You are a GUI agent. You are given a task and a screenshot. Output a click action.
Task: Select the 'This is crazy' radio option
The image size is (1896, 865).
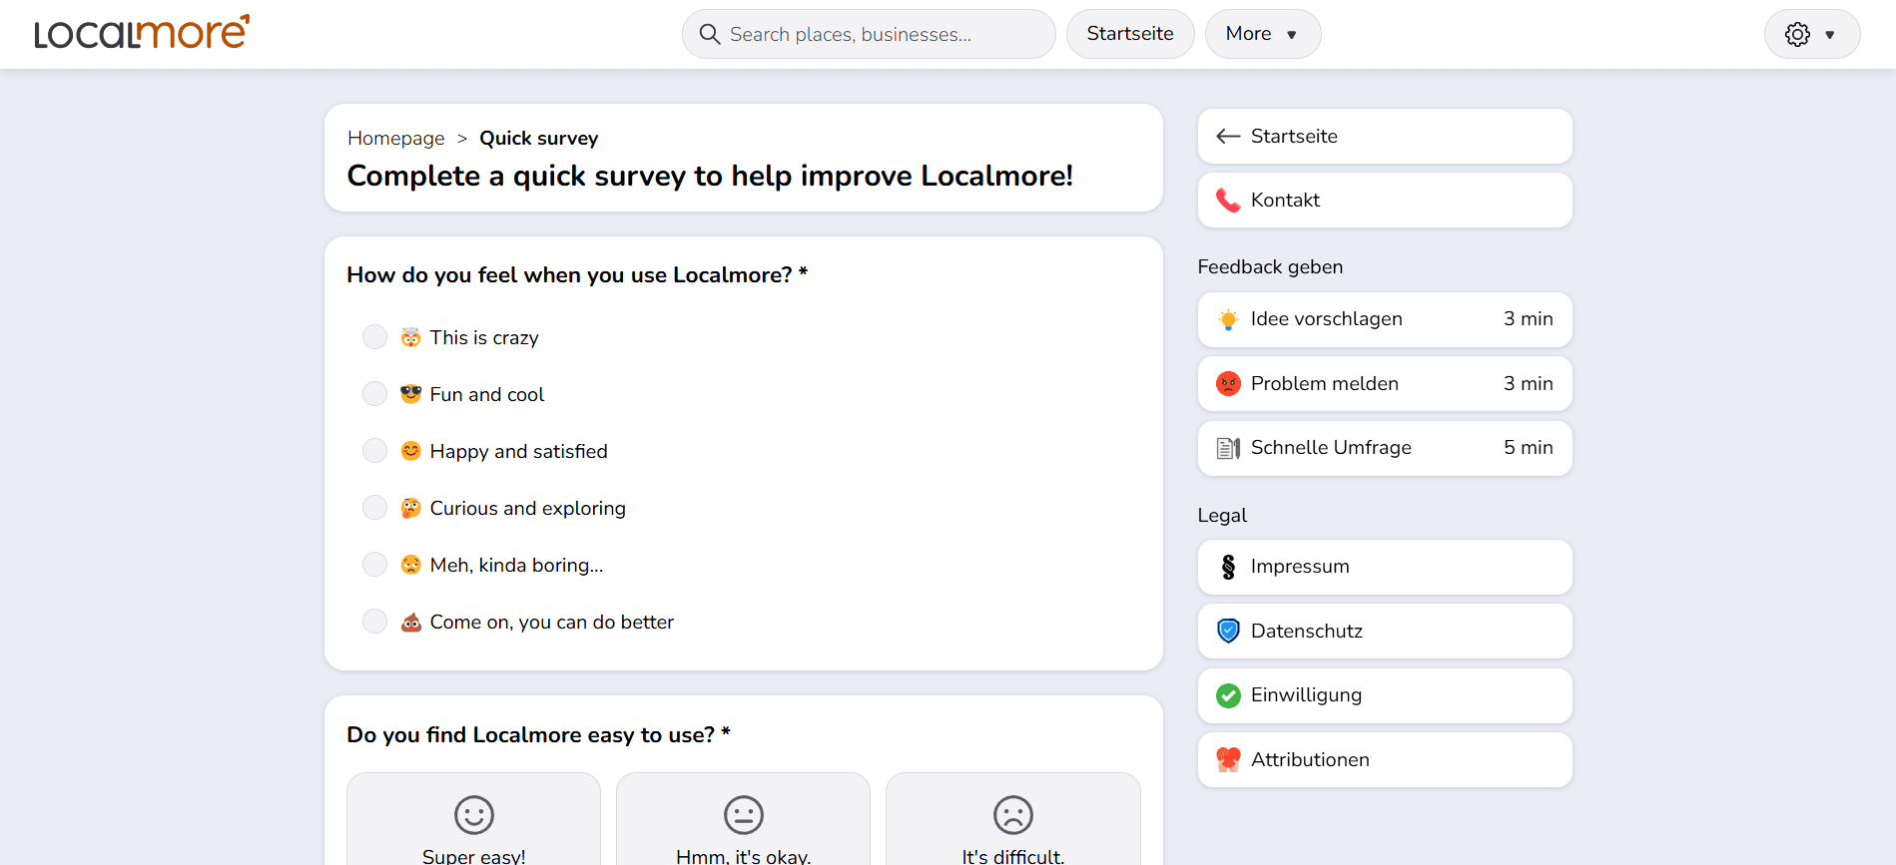pos(374,337)
